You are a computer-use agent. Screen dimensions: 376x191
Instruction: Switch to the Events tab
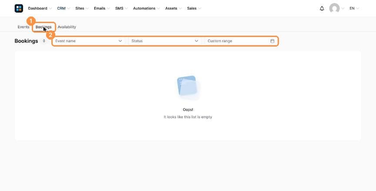pos(23,27)
